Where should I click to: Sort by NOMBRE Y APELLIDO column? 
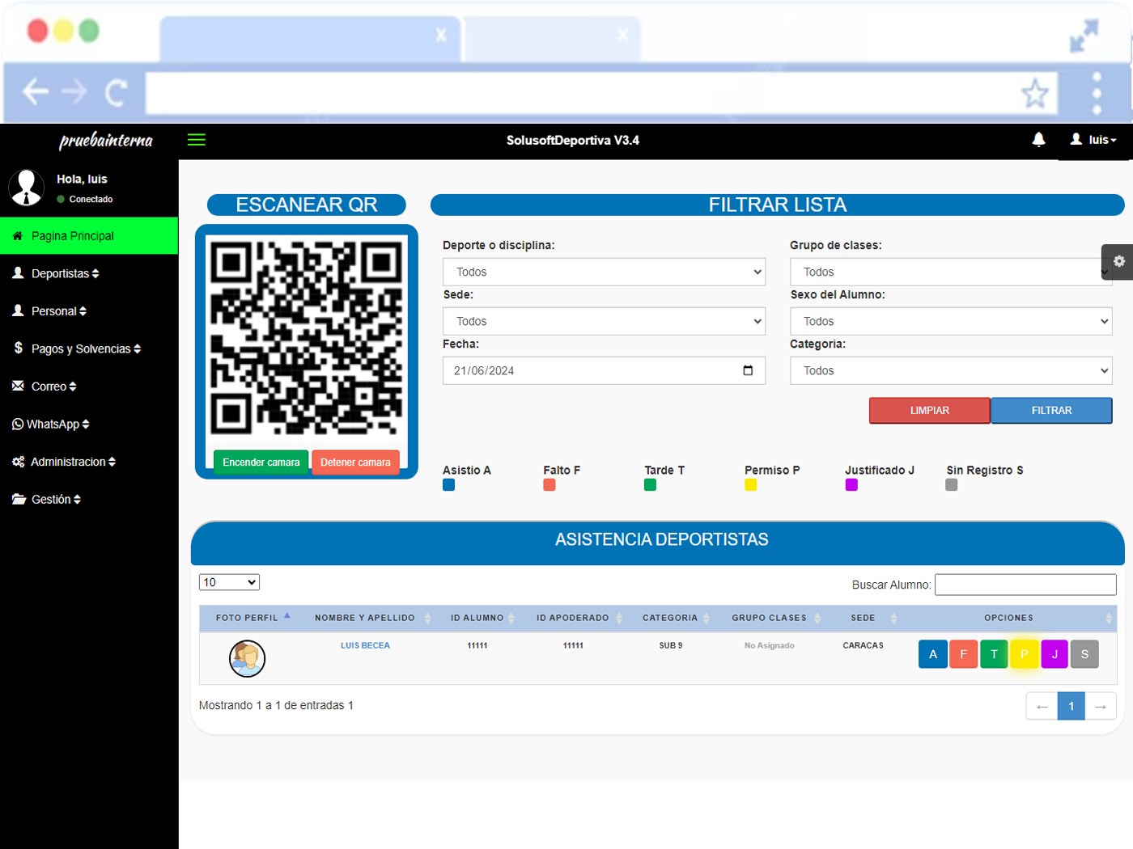click(369, 618)
